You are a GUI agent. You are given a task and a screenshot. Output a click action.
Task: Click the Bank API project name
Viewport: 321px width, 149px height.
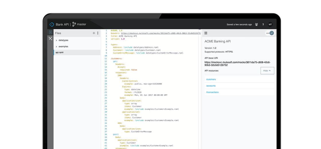coord(62,24)
